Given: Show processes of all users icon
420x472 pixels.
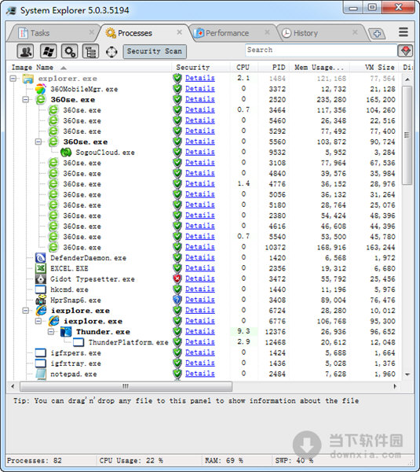Looking at the screenshot, I should [25, 51].
